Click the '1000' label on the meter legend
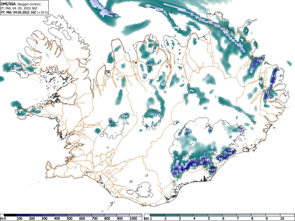 click(133, 219)
